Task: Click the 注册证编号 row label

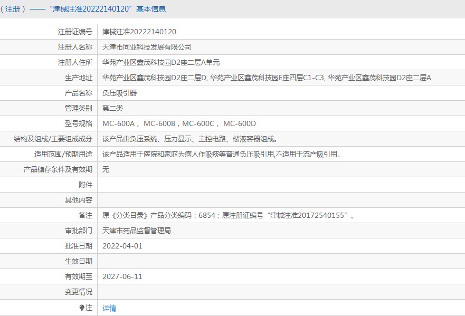Action: pyautogui.click(x=75, y=32)
